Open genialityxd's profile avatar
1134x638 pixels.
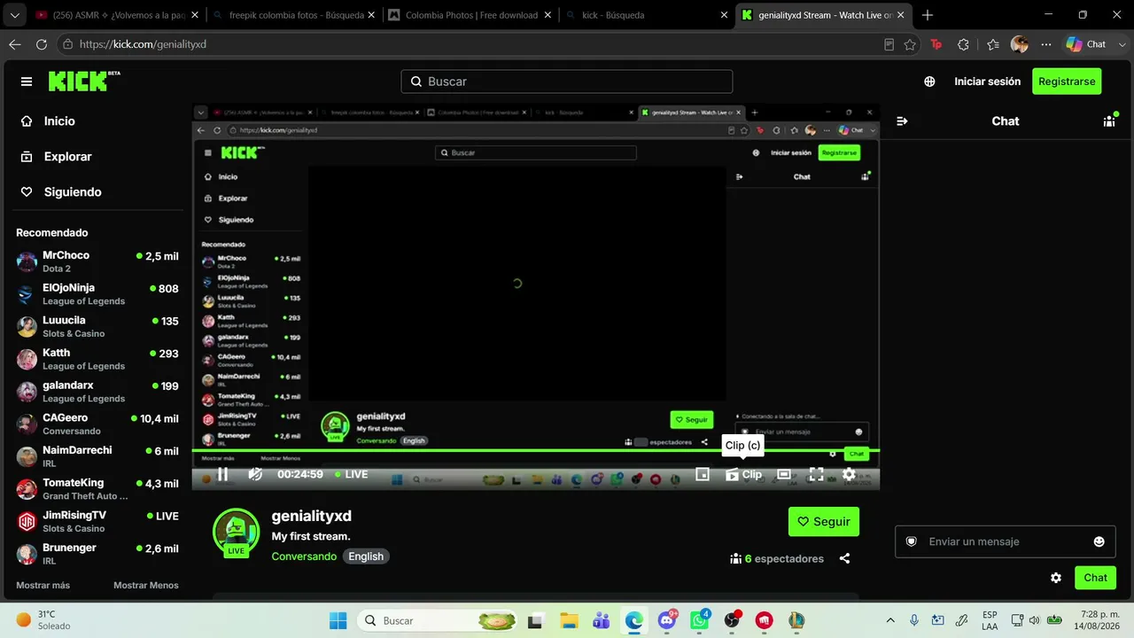click(236, 532)
